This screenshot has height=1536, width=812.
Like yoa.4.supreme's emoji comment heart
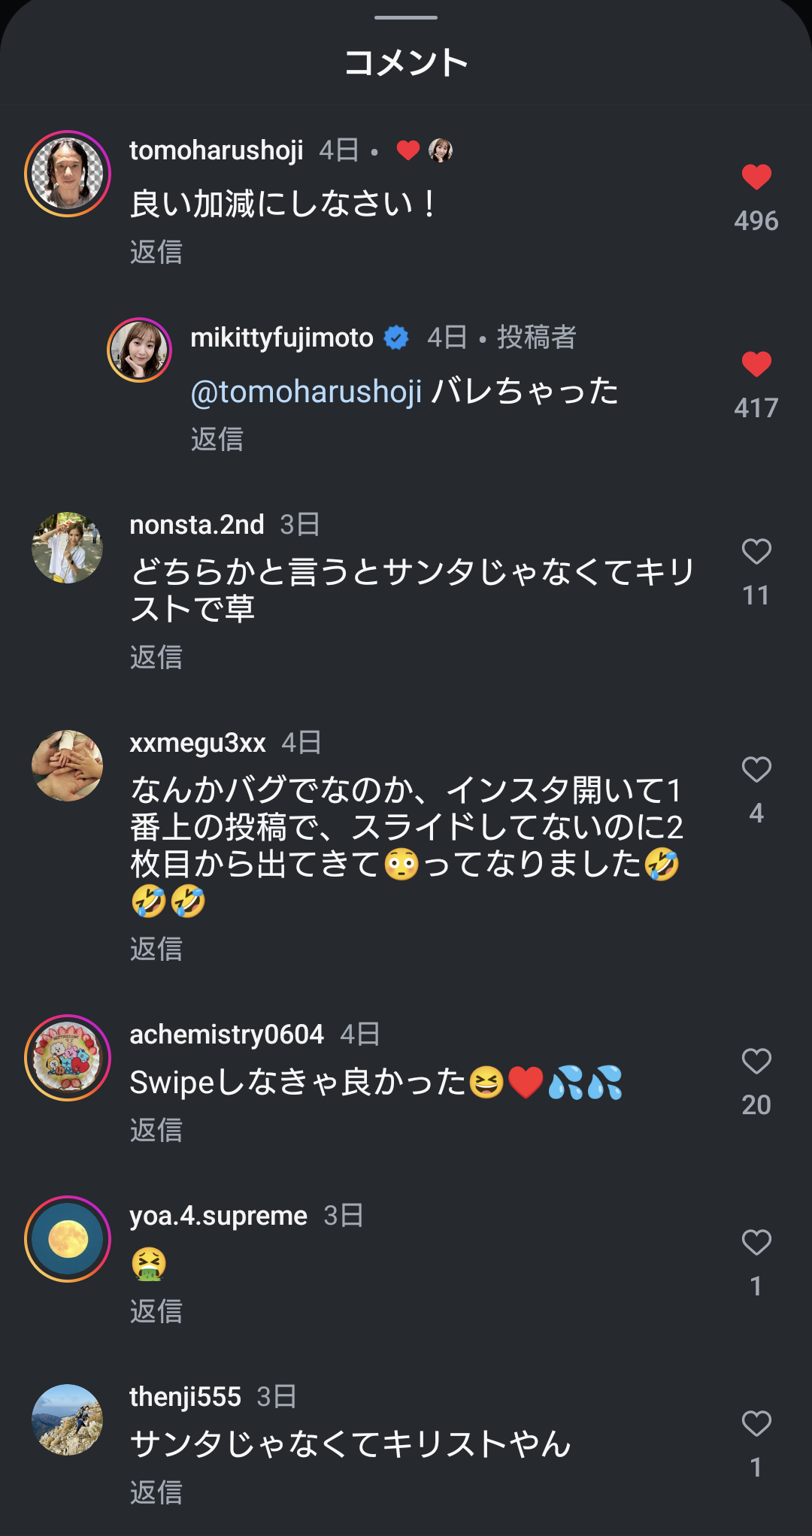[x=756, y=1243]
